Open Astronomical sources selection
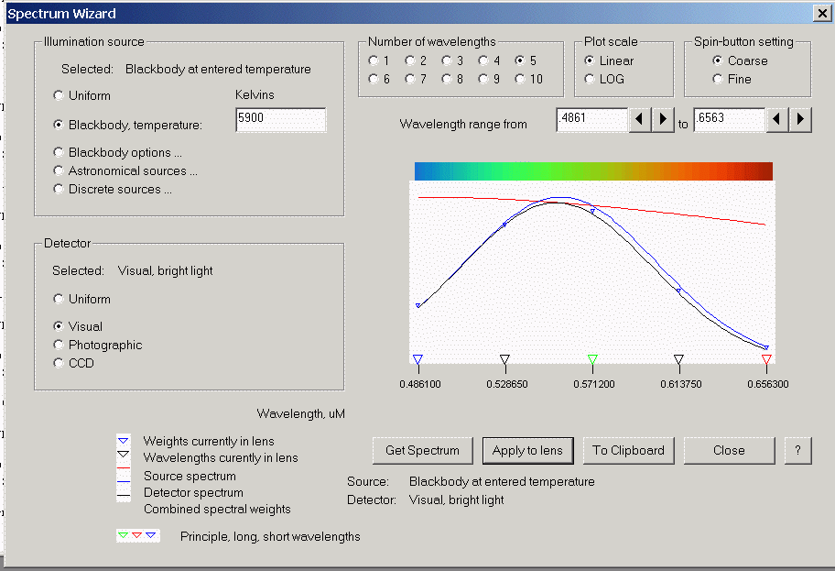 (x=60, y=170)
